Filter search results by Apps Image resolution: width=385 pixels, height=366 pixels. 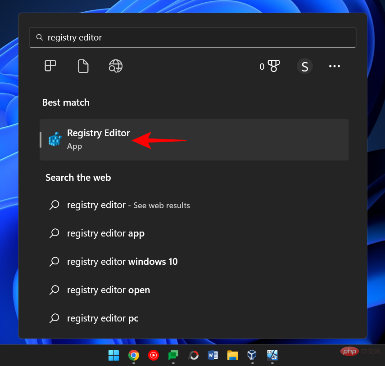coord(50,66)
